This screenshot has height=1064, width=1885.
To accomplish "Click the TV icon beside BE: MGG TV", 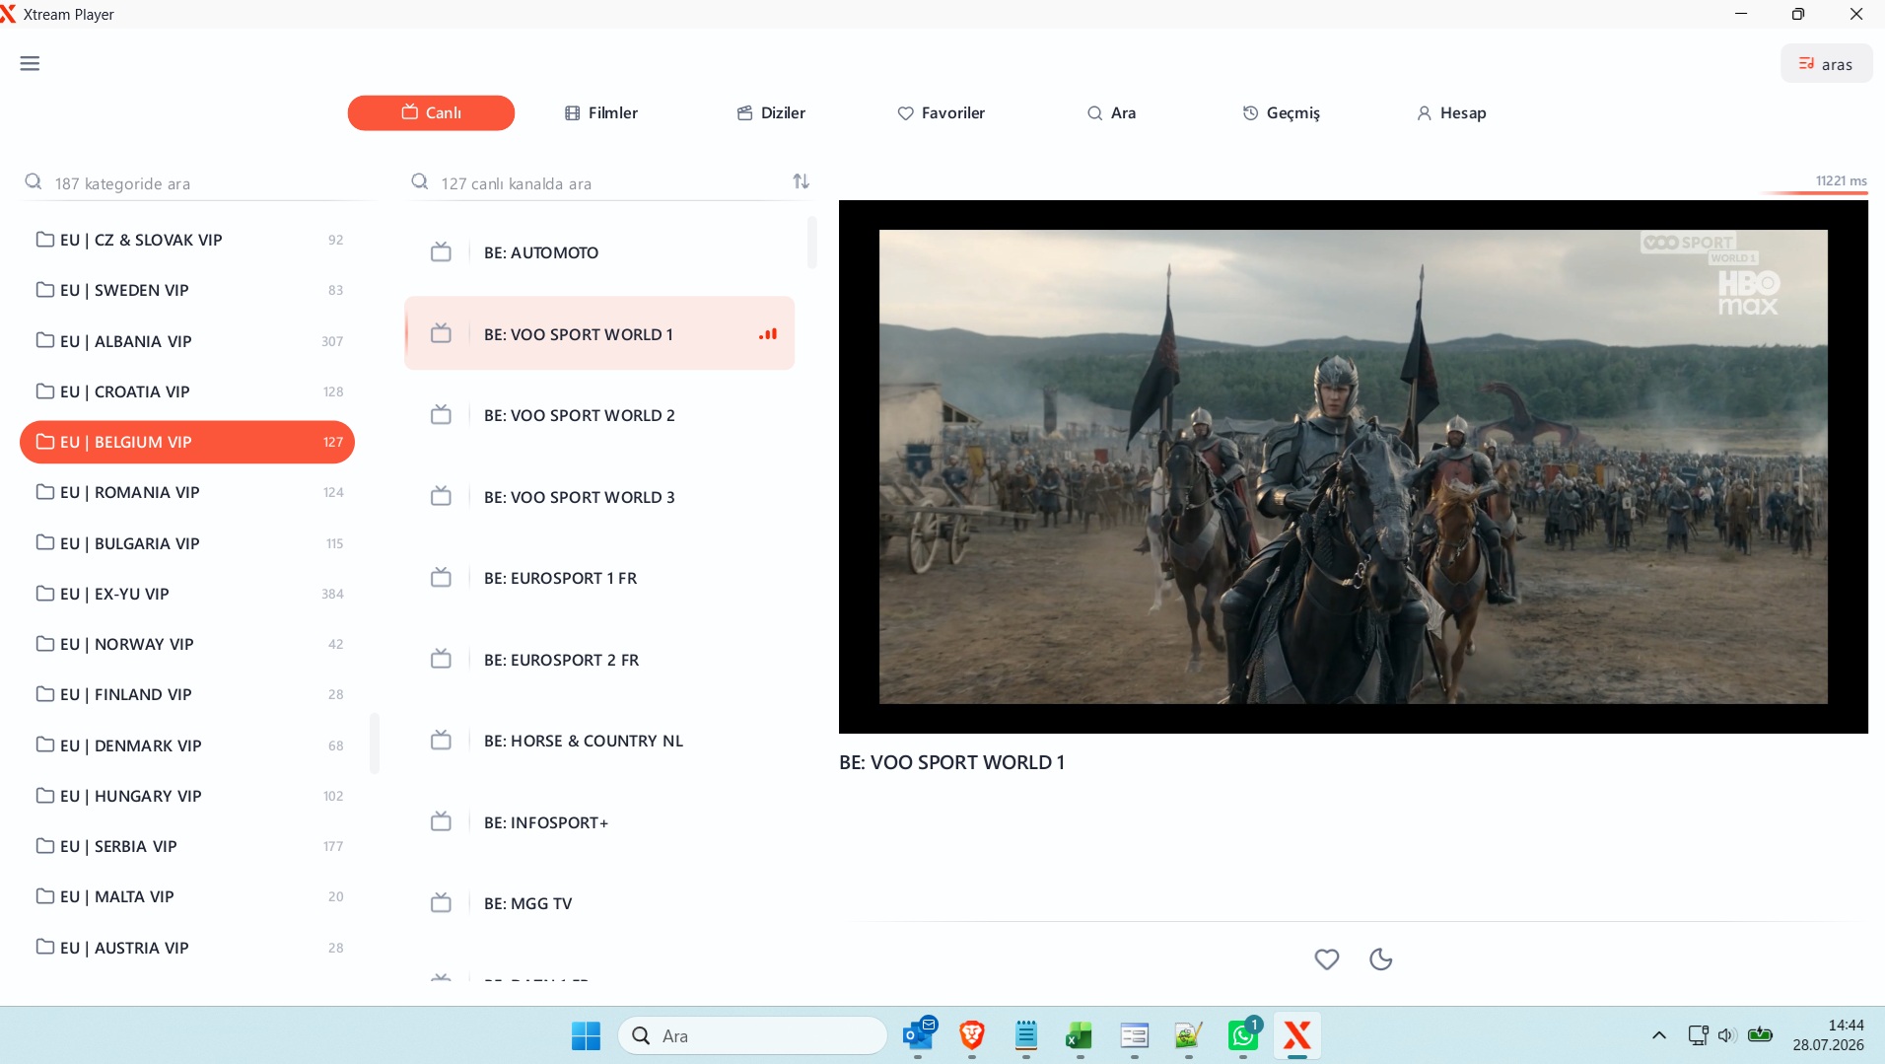I will click(x=441, y=903).
